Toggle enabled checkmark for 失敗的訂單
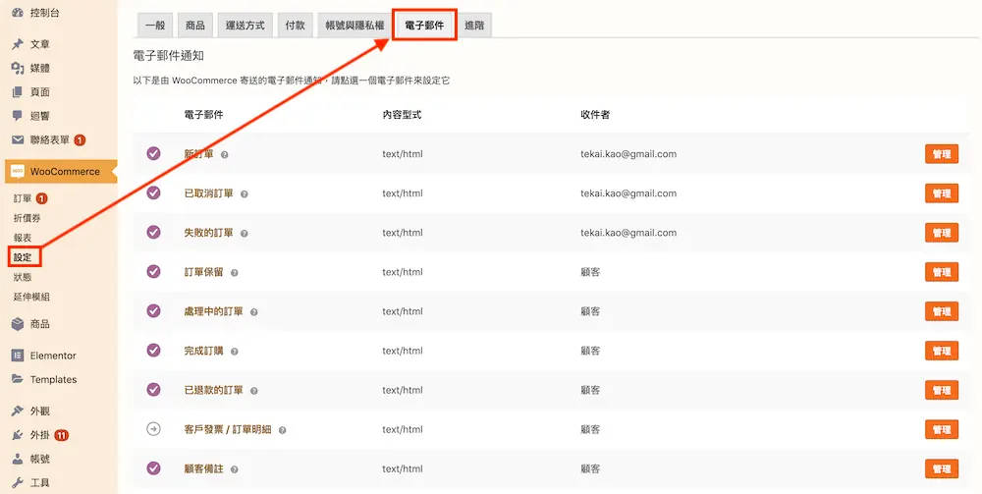Viewport: 982px width, 494px height. point(153,233)
